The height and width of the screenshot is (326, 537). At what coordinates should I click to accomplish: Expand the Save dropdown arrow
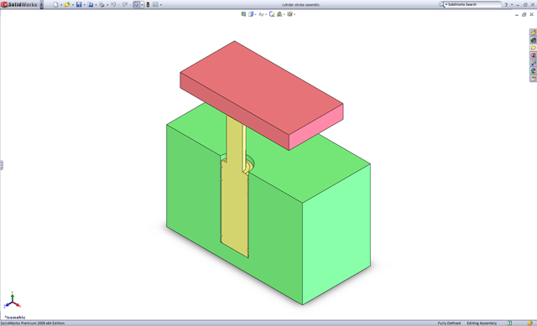[84, 5]
